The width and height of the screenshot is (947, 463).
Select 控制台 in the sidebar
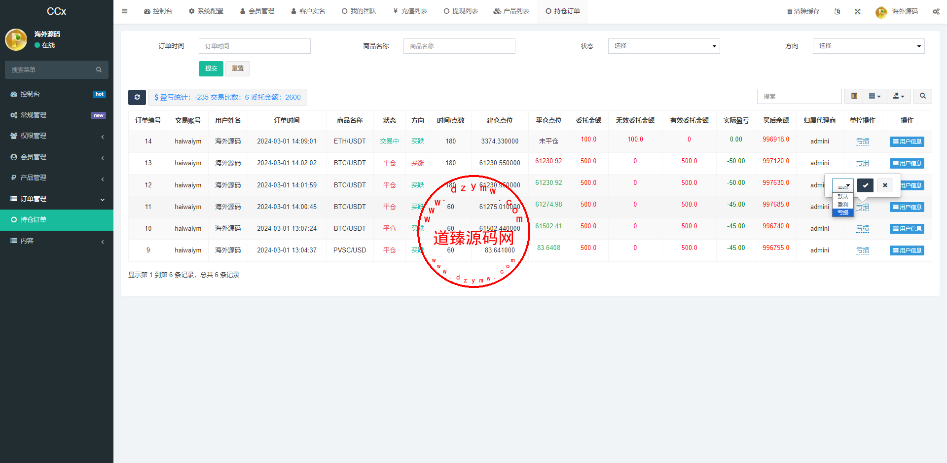tap(57, 94)
